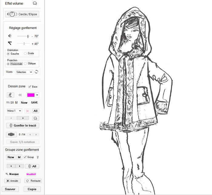This screenshot has width=212, height=195.
Task: Select the pencil drawing tool
Action: [10, 95]
